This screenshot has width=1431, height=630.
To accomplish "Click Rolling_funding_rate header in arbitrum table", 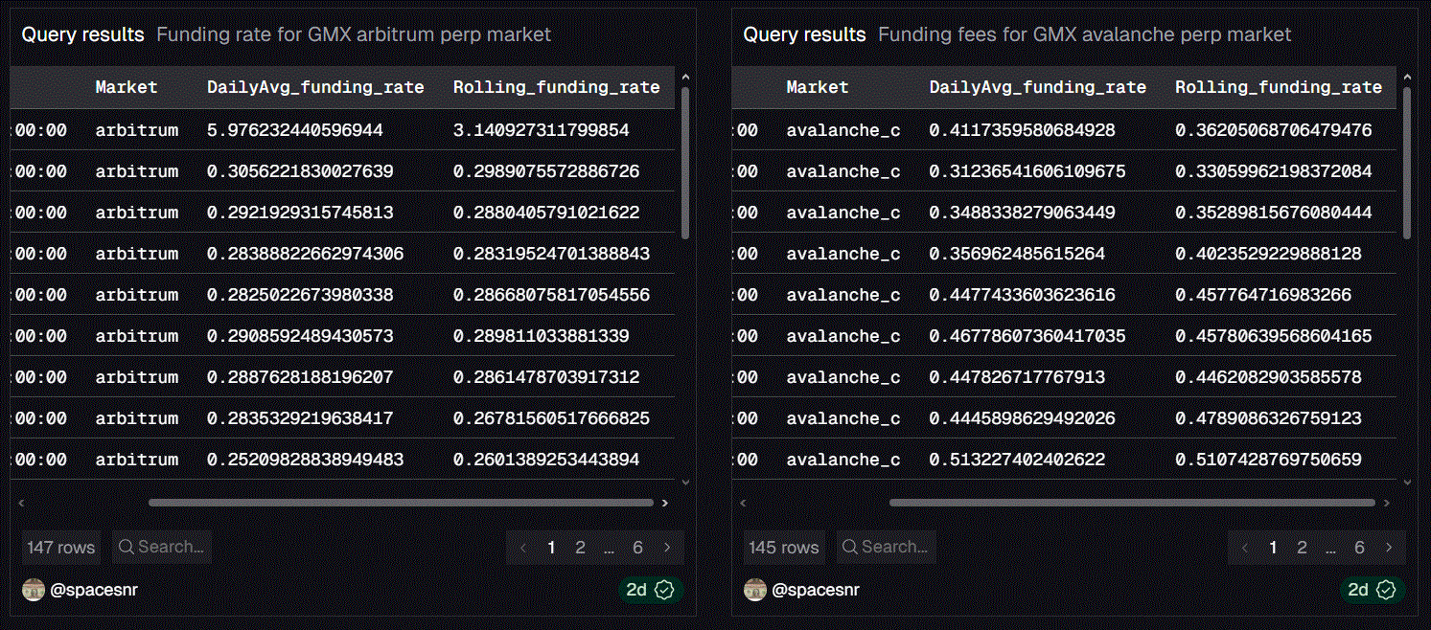I will pos(557,87).
